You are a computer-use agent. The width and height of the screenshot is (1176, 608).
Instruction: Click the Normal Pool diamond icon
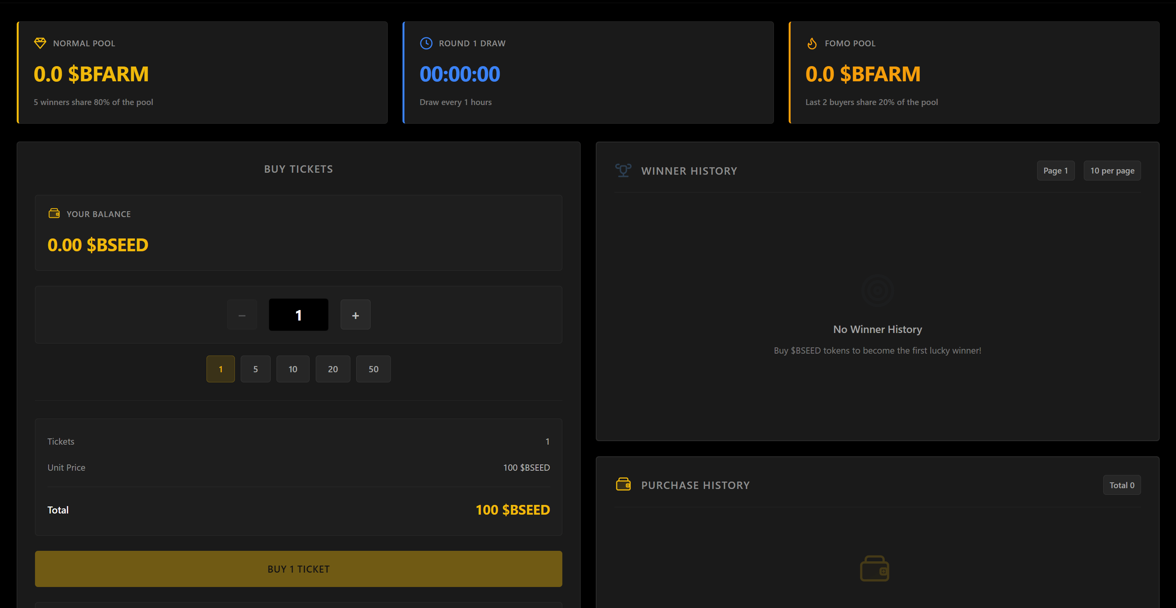coord(40,44)
